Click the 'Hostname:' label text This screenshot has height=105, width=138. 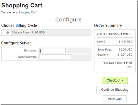[x=30, y=51]
